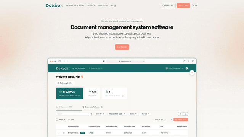Open the February 2025 date dropdown
The height and width of the screenshot is (137, 244).
[65, 83]
